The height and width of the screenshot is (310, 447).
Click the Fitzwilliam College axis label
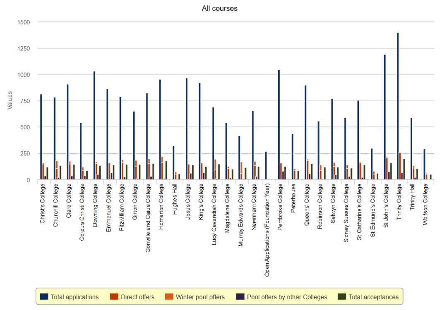tap(121, 207)
